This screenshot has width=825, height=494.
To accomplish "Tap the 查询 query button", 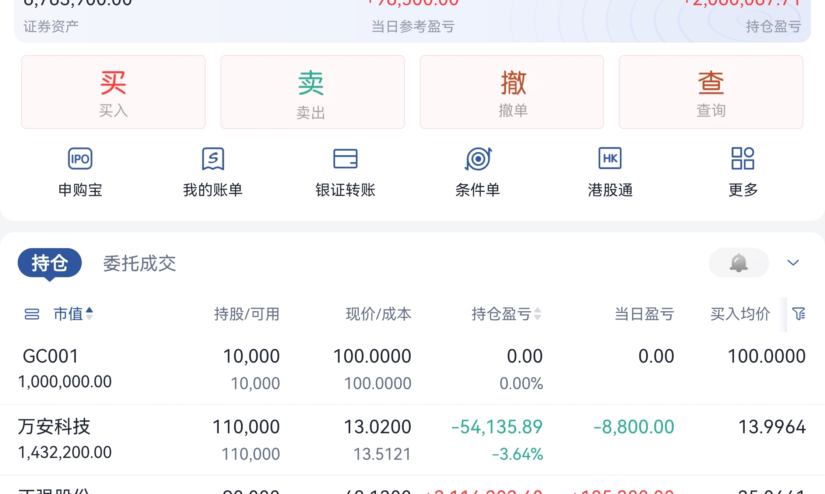I will tap(711, 92).
